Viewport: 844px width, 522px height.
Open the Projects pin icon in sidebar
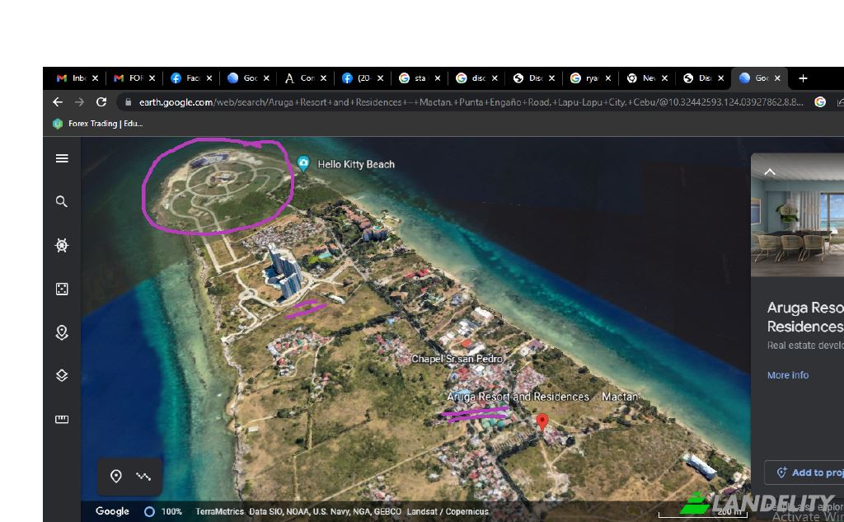coord(62,332)
